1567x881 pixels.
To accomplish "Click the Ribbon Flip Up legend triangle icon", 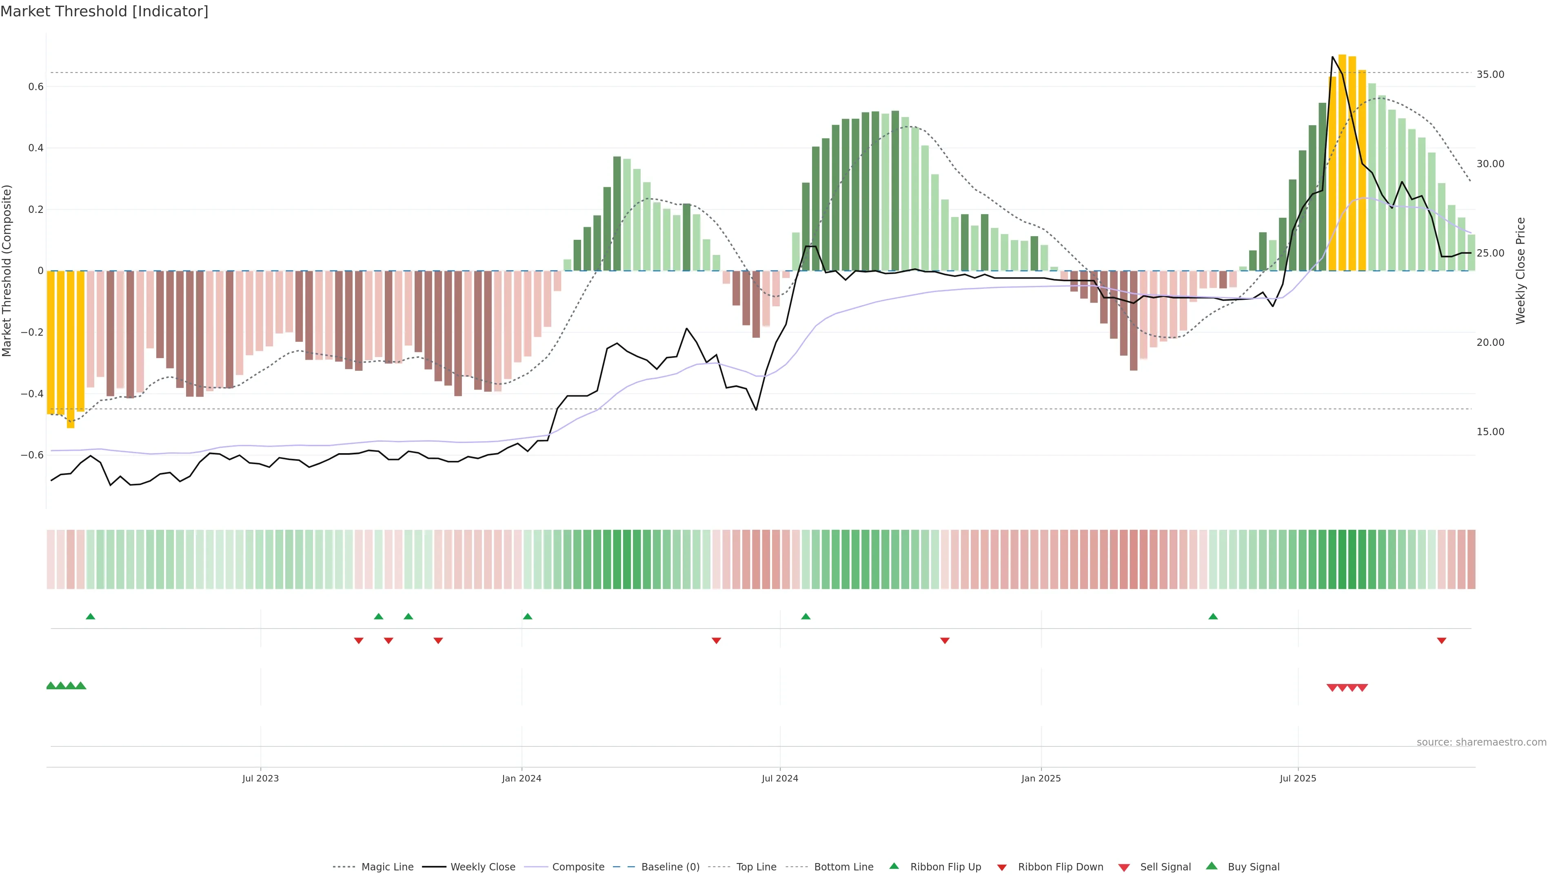I will pos(894,866).
